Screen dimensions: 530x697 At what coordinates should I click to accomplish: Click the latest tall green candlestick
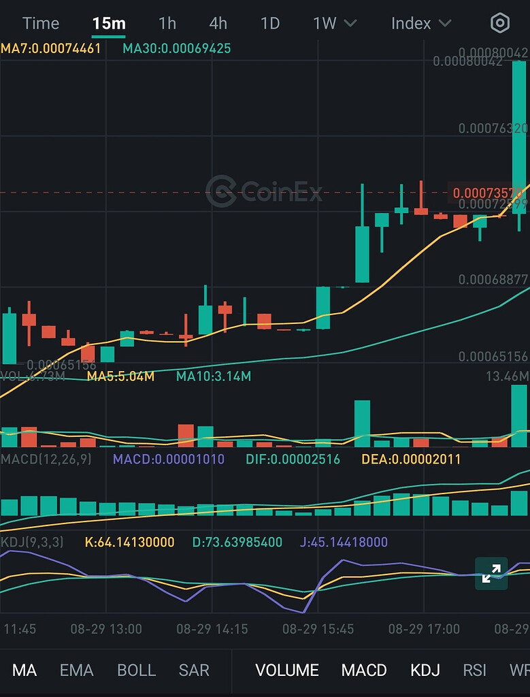coord(519,136)
